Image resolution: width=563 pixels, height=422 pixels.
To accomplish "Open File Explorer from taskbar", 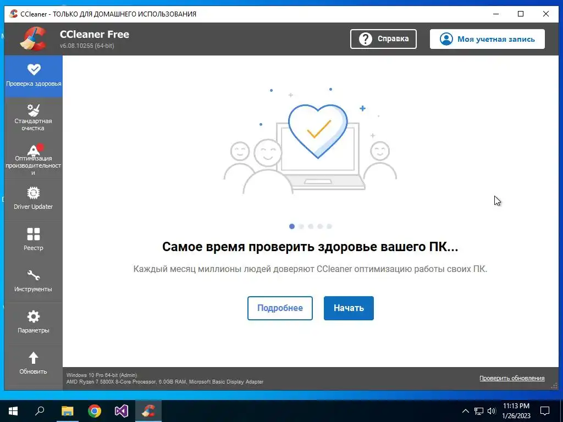I will click(67, 411).
